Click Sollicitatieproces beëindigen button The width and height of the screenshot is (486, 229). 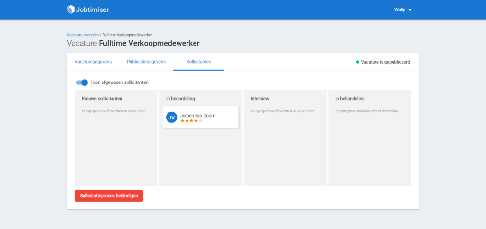pos(109,196)
